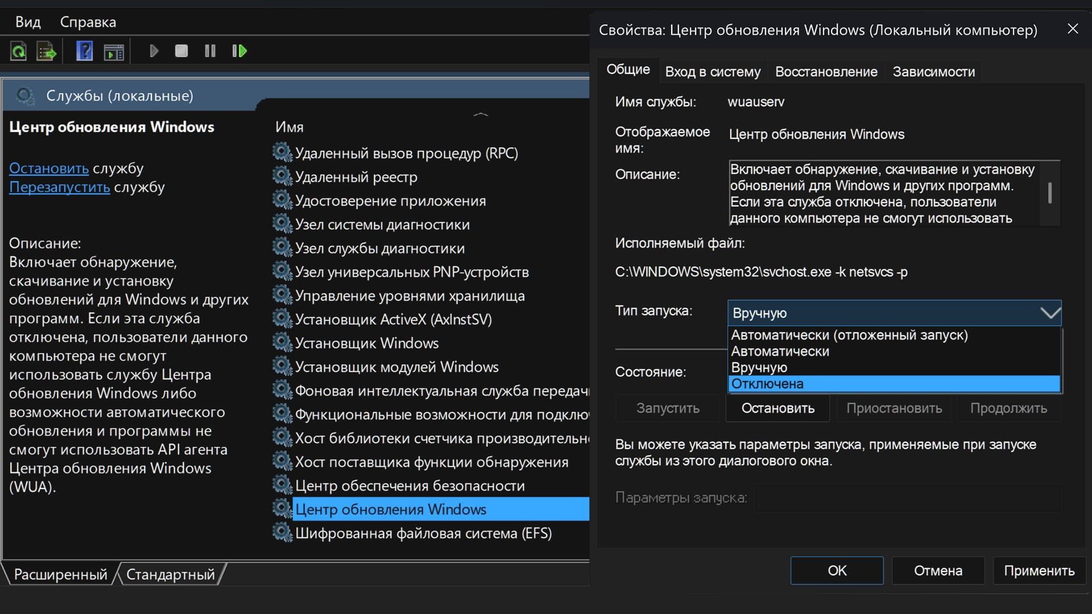Select the Расширенный view tab
The height and width of the screenshot is (614, 1092).
click(x=60, y=574)
